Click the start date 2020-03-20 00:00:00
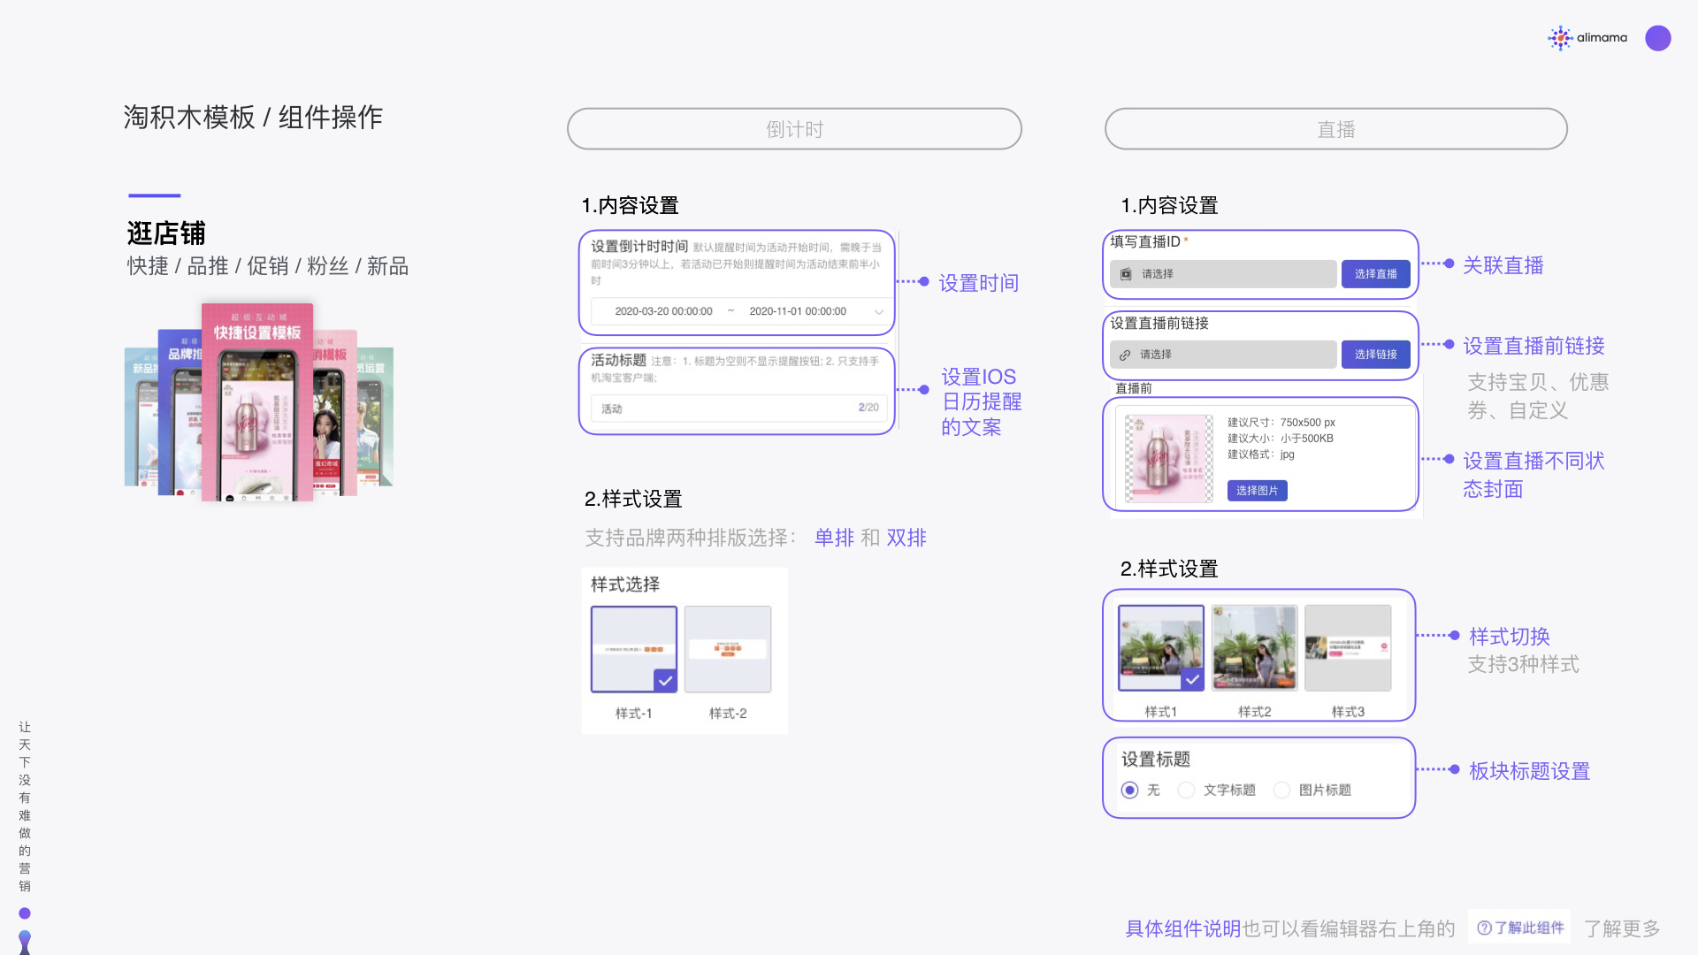Viewport: 1698px width, 955px height. [663, 311]
